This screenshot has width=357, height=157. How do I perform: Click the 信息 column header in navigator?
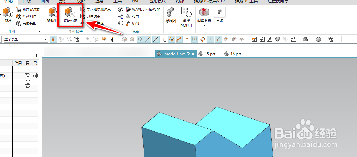(18, 63)
